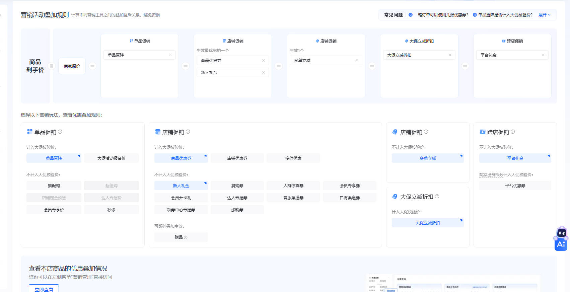Viewport: 570px width, 292px height.
Task: Select the 店铺优惠券 option
Action: click(x=237, y=158)
